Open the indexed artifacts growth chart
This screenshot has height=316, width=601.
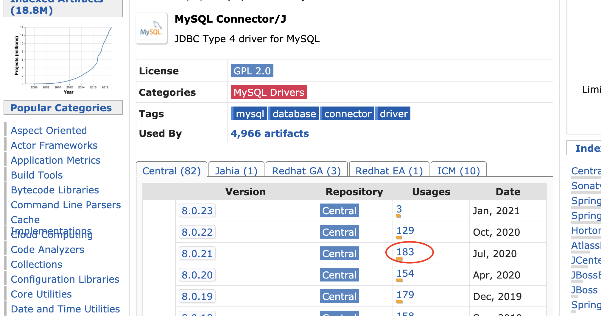tap(63, 60)
